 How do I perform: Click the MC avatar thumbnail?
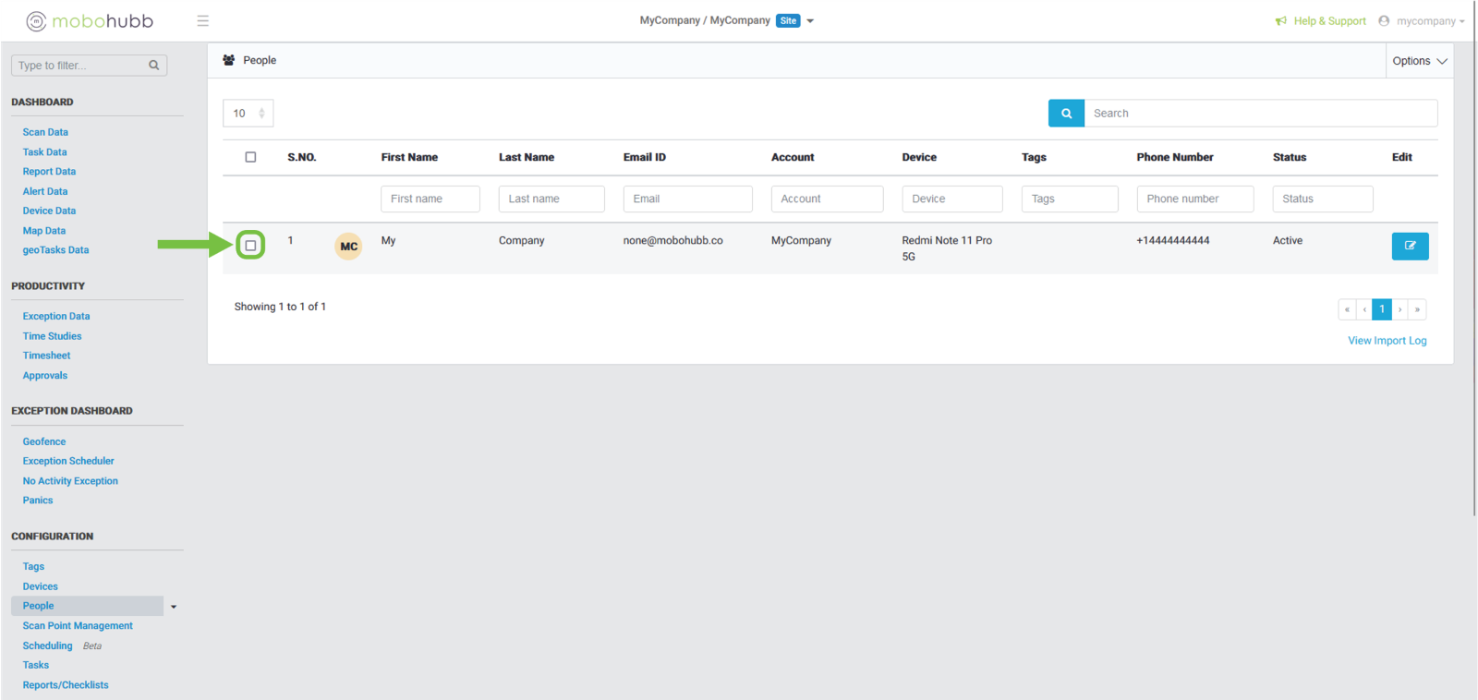click(x=348, y=247)
